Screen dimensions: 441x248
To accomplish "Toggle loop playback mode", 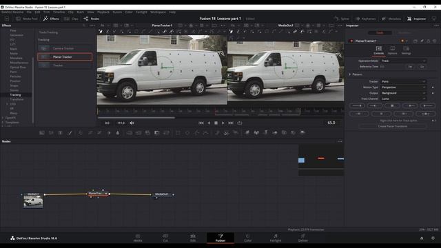I will pos(240,123).
